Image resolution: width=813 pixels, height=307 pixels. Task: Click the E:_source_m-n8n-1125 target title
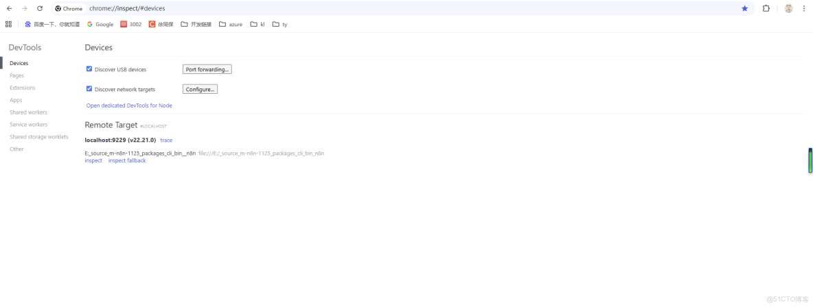click(x=140, y=153)
